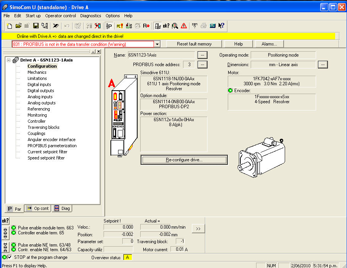Click the green Encoder status indicator
The width and height of the screenshot is (347, 268).
pos(230,91)
